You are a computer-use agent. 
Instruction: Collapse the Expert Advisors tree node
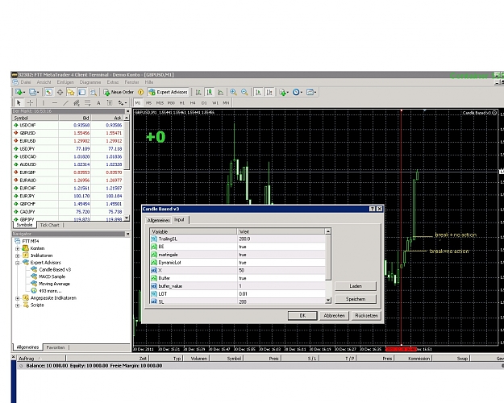pos(18,263)
